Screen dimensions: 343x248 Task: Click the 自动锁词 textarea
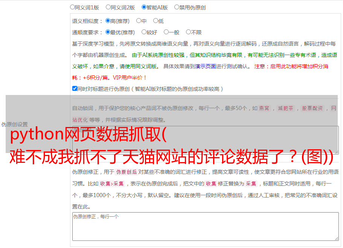click(x=206, y=140)
